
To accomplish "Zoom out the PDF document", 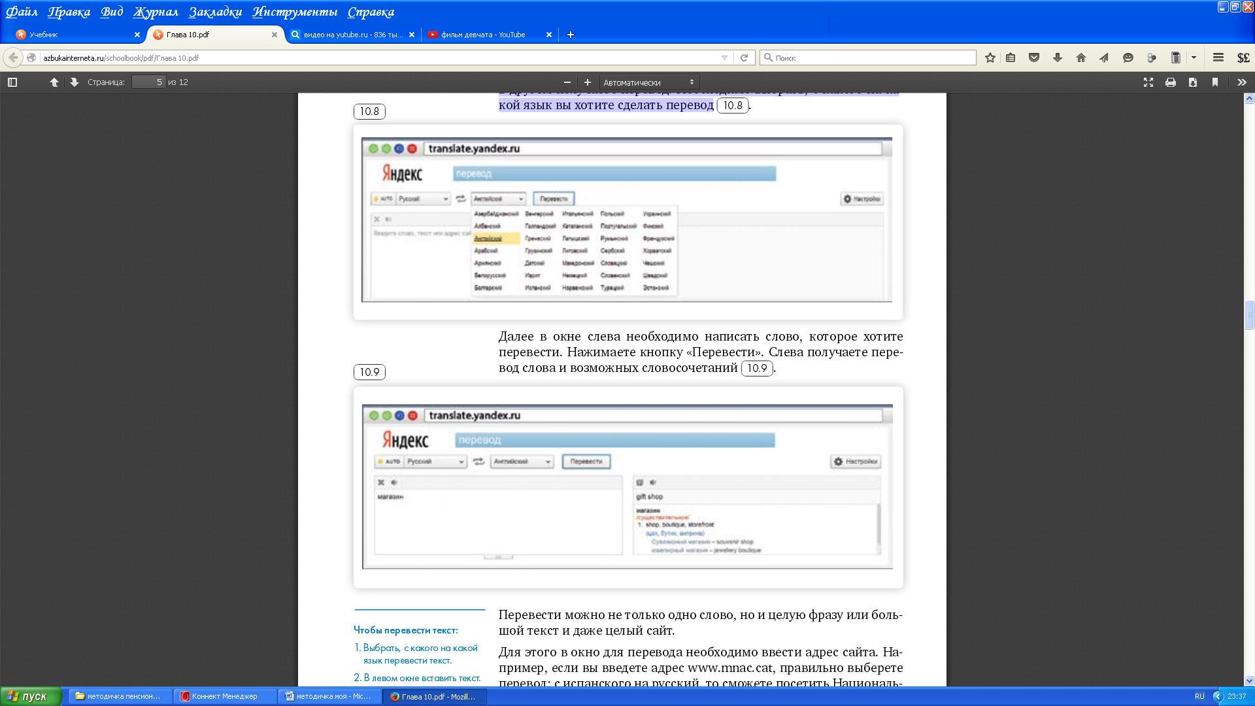I will click(x=567, y=82).
